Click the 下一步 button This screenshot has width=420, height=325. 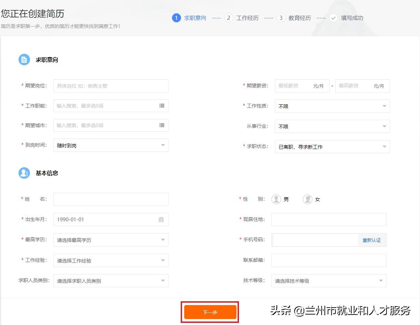210,312
